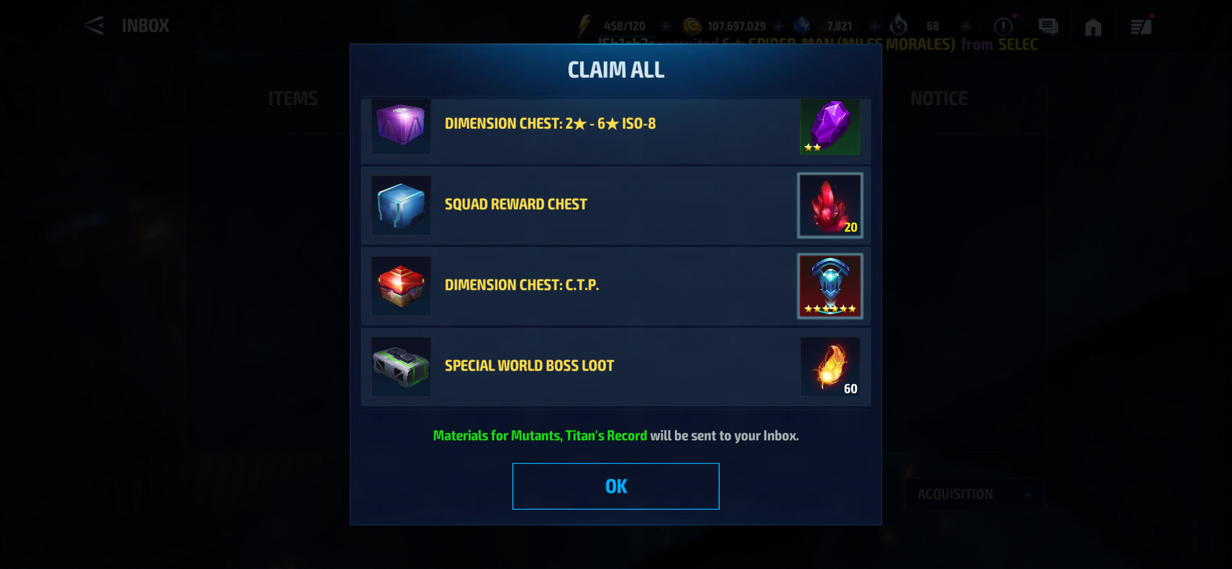Add gold with plus beside 107,697,029

pos(779,26)
